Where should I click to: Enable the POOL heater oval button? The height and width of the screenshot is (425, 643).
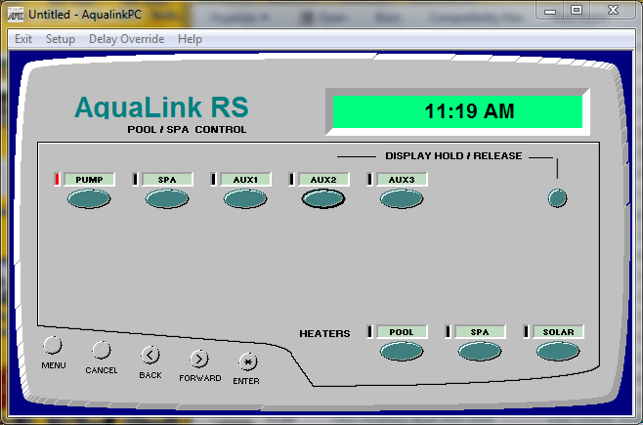(402, 352)
